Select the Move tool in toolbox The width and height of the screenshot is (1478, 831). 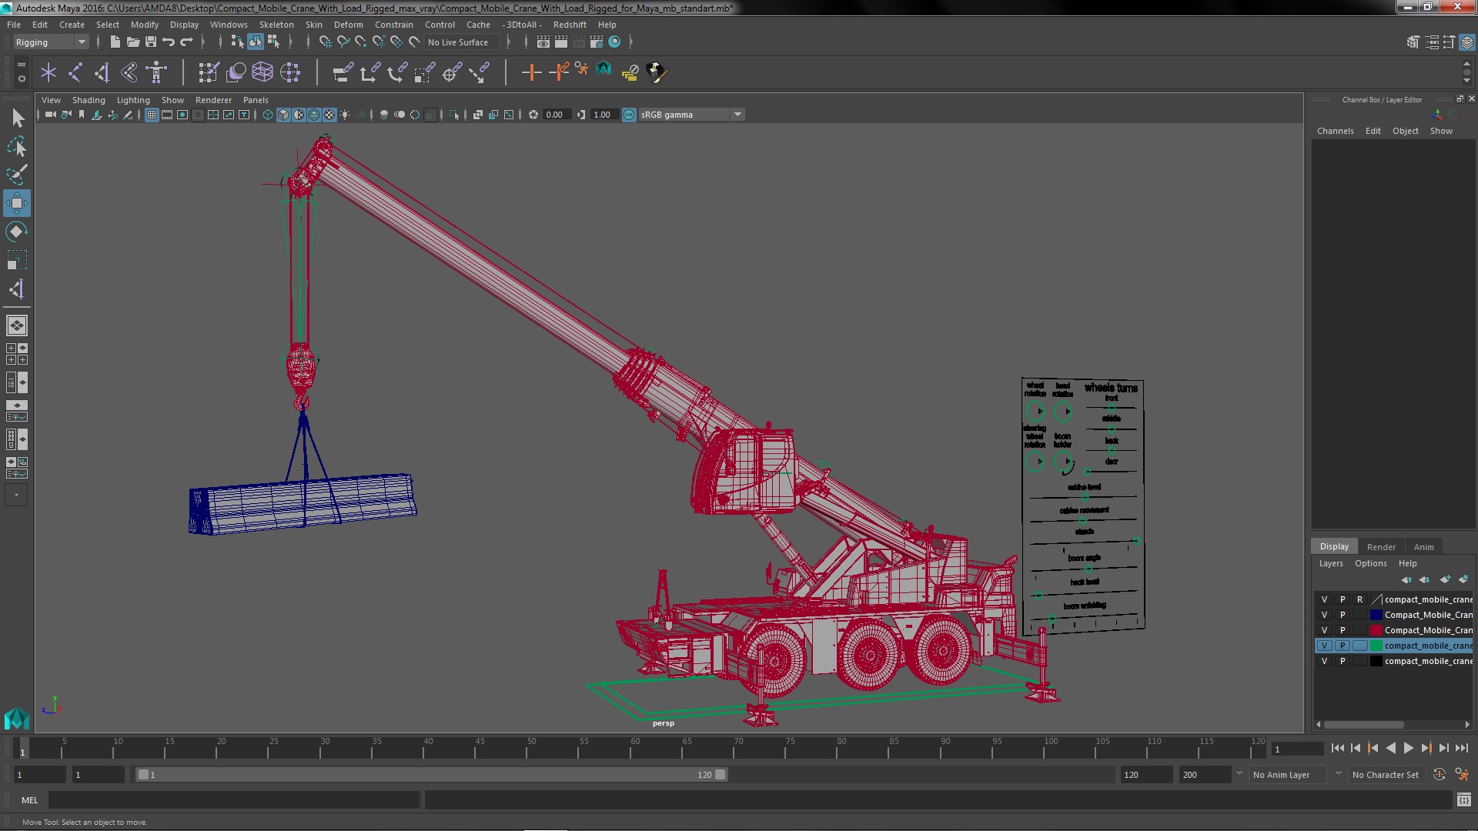click(16, 203)
